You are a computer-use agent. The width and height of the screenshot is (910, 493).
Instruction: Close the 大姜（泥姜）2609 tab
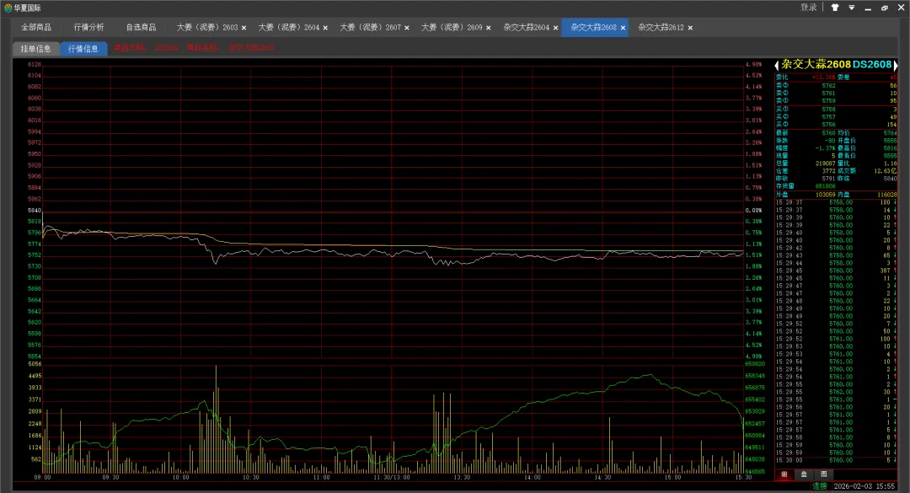click(488, 28)
